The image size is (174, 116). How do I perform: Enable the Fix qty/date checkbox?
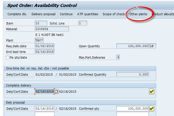8,58
